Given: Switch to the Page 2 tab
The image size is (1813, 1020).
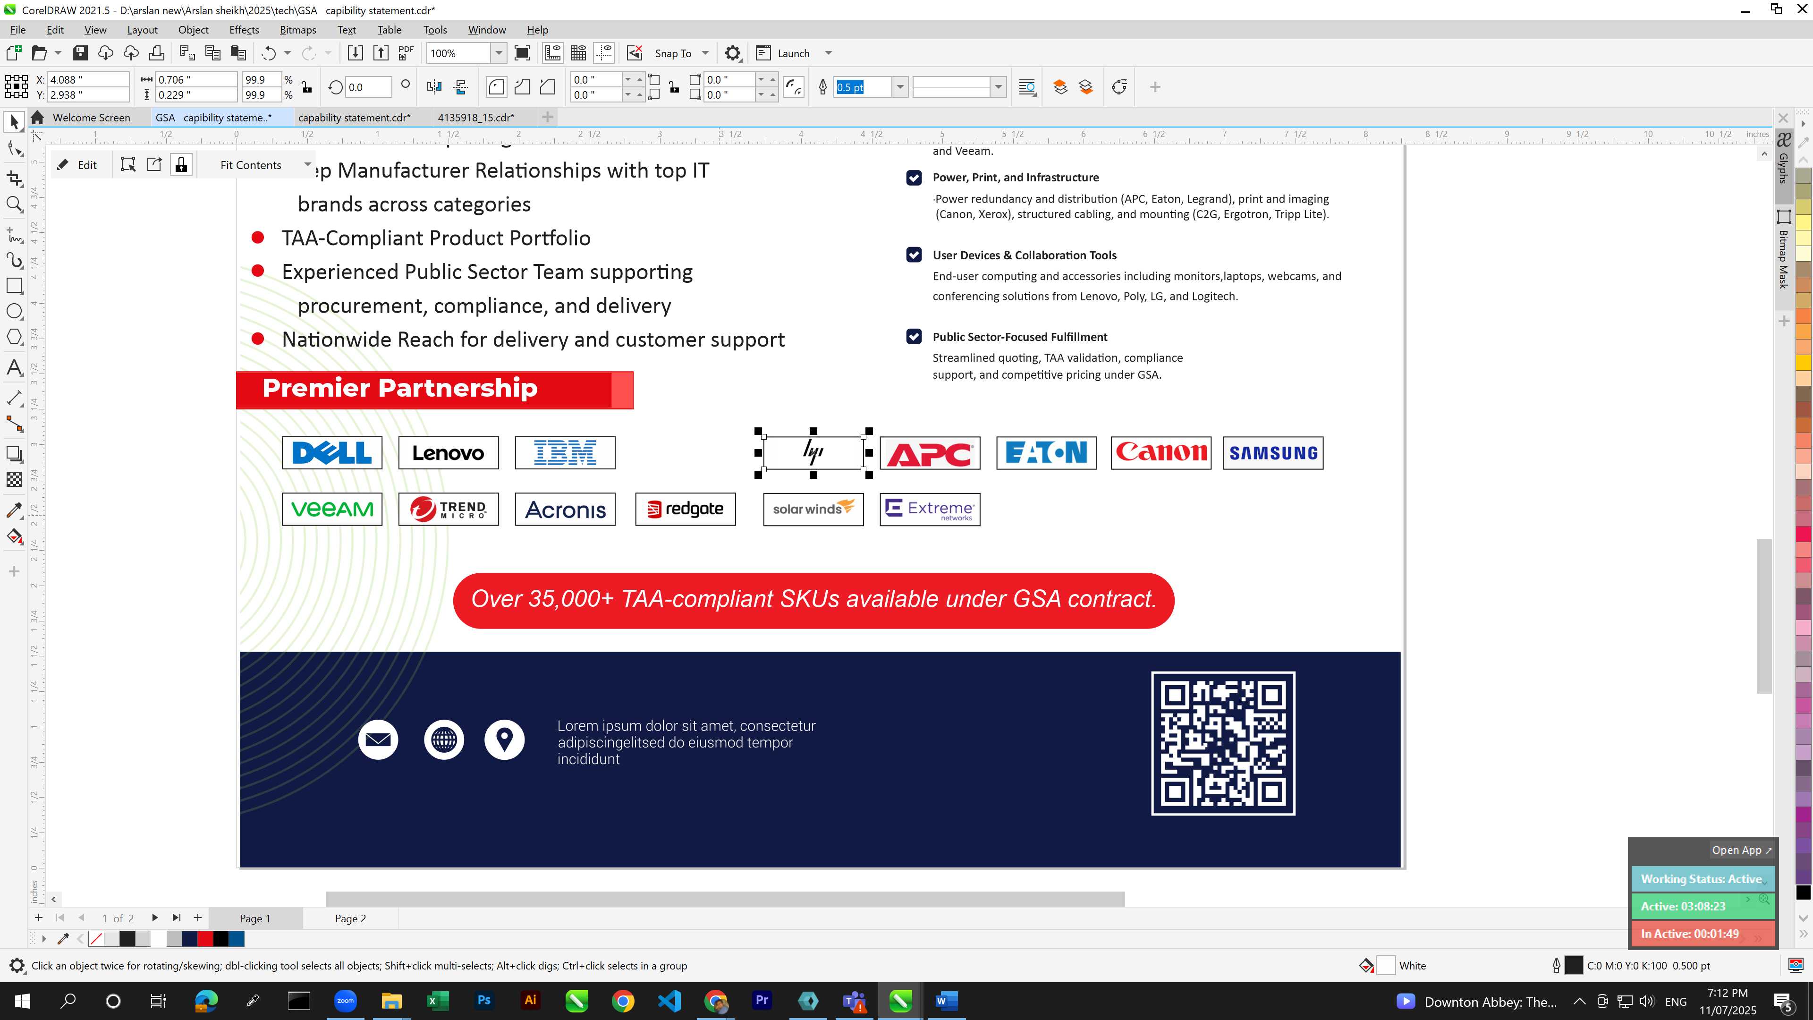Looking at the screenshot, I should (x=350, y=918).
